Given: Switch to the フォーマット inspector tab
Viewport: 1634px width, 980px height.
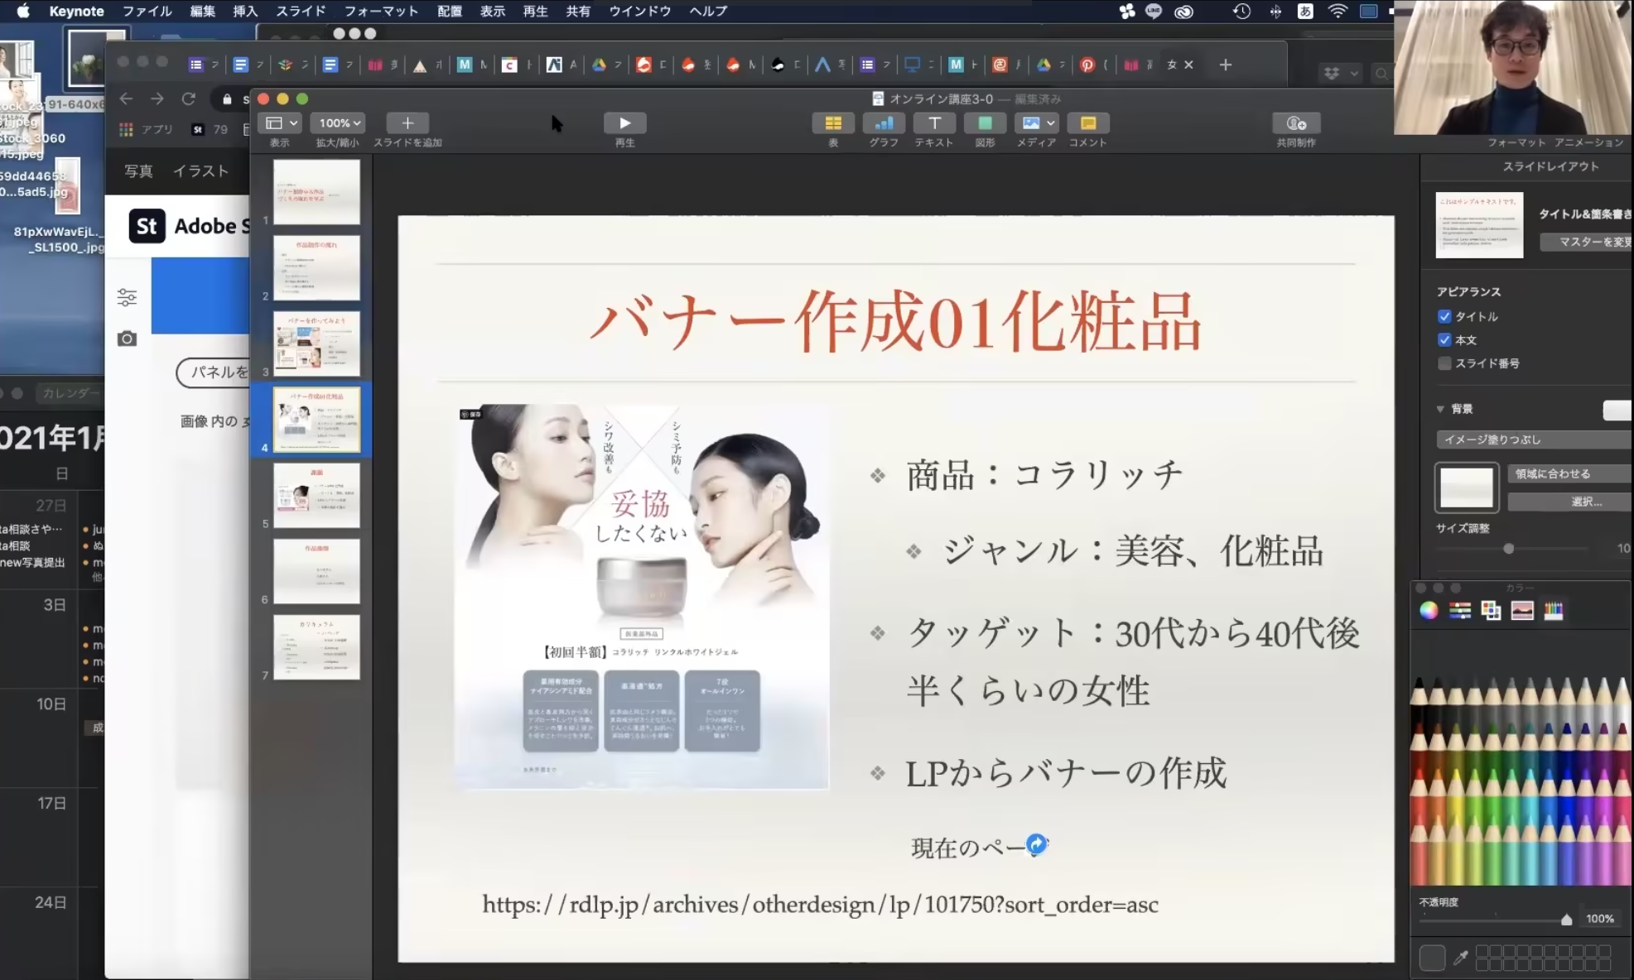Looking at the screenshot, I should coord(1516,142).
